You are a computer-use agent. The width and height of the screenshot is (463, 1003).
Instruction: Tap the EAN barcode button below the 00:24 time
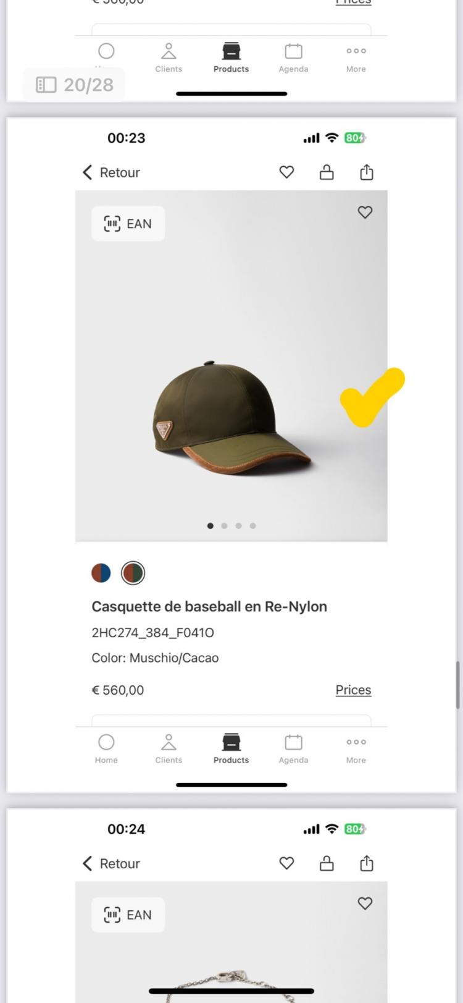pos(128,915)
